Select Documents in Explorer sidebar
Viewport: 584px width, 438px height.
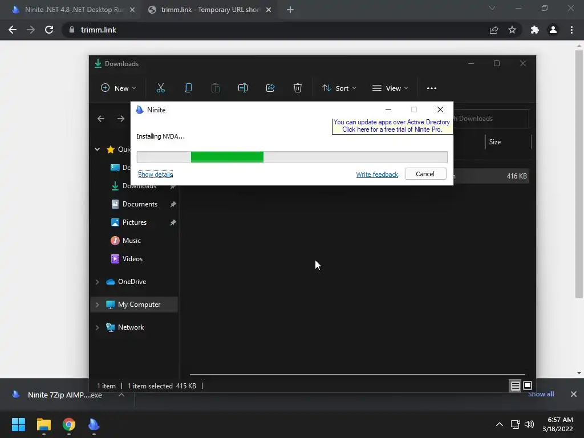pyautogui.click(x=140, y=204)
